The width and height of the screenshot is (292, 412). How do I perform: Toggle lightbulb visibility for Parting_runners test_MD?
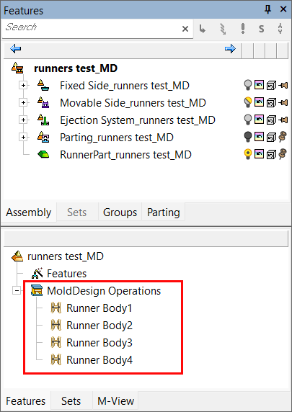pyautogui.click(x=247, y=137)
